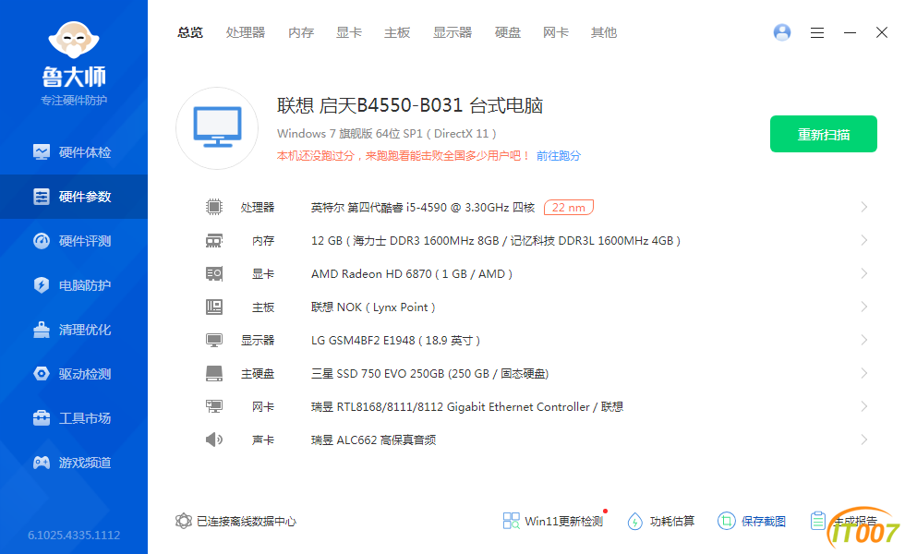Switch to the 处理器 tab
Viewport: 905px width, 554px height.
[x=246, y=32]
